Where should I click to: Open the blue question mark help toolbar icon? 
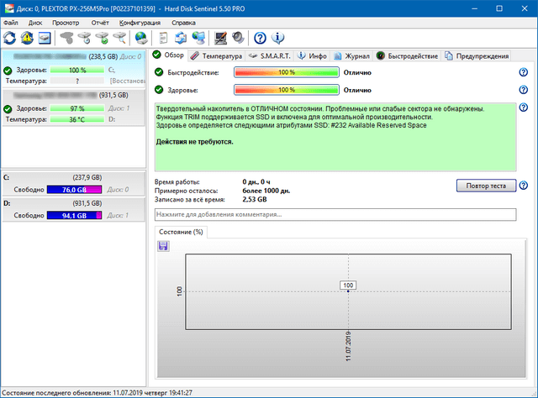pos(260,37)
